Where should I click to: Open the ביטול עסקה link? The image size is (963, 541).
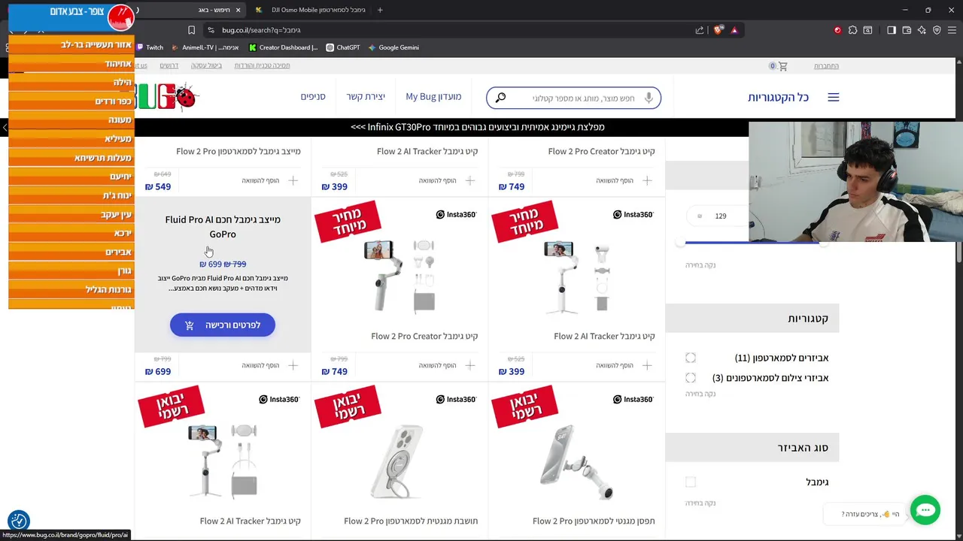(206, 65)
